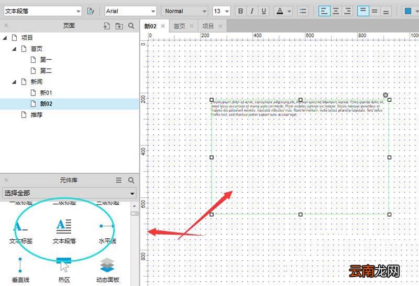The image size is (419, 286).
Task: Select the 垂直线 widget
Action: [20, 270]
